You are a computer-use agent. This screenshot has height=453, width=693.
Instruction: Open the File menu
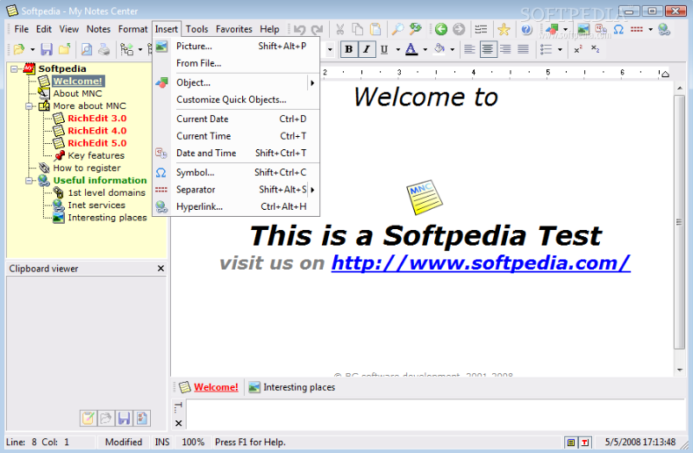pos(21,29)
